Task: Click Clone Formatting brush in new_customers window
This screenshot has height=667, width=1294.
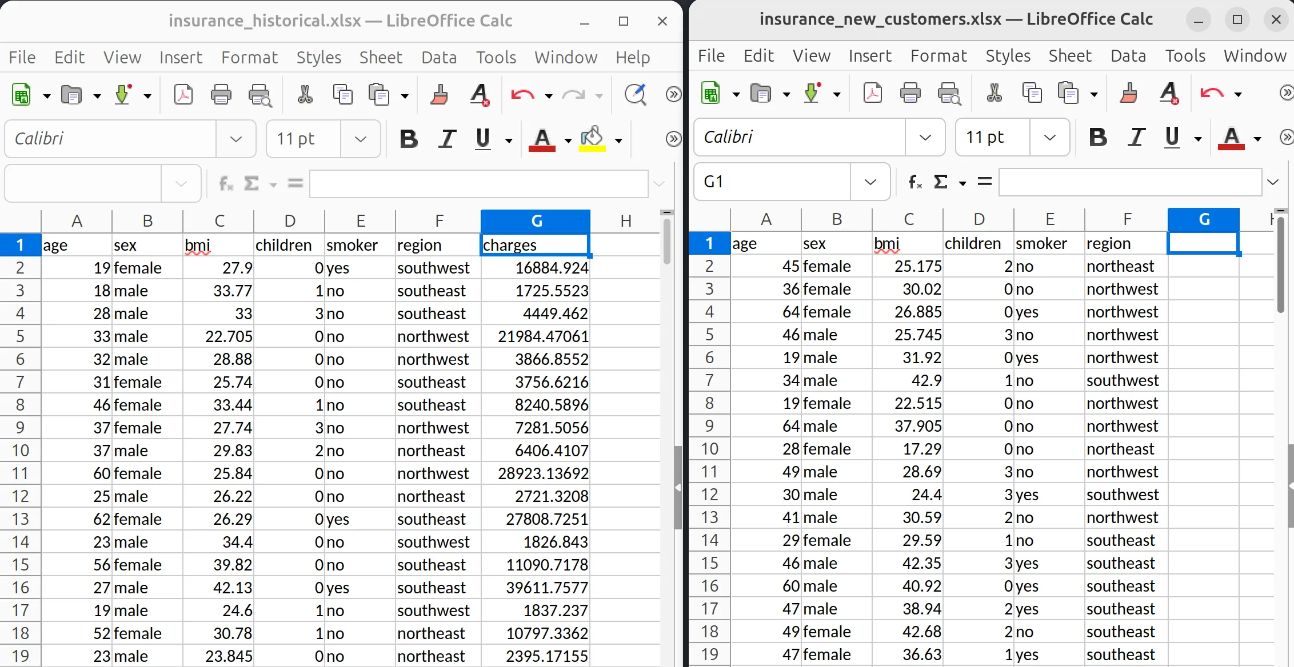Action: pyautogui.click(x=1128, y=93)
